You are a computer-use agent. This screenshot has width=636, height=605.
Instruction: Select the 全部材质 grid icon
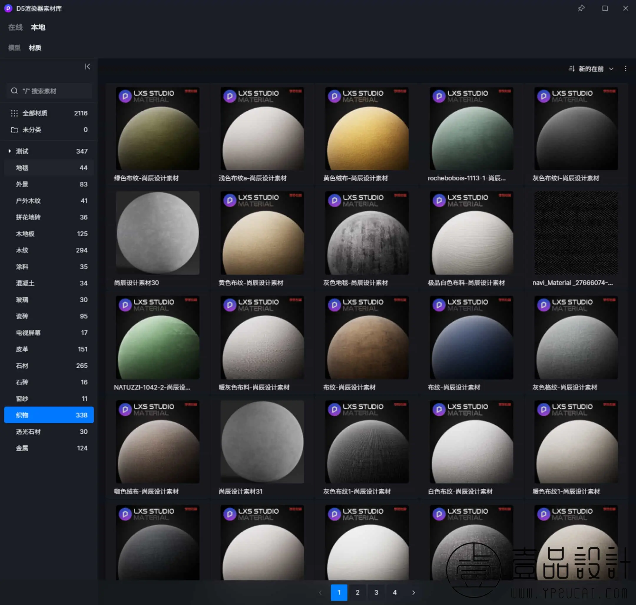click(x=14, y=113)
